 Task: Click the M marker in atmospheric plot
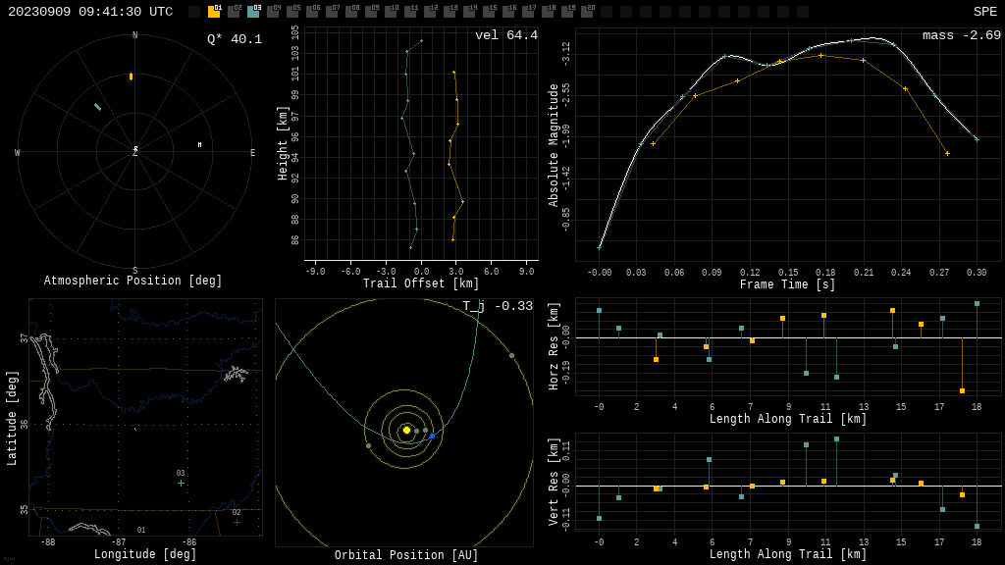tap(199, 145)
